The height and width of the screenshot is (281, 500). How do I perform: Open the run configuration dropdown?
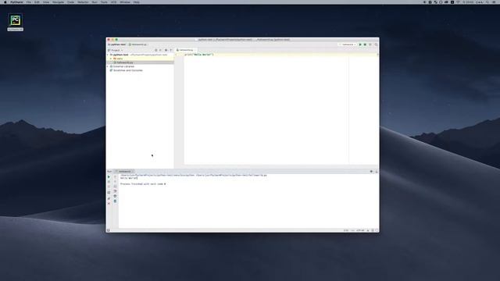[x=348, y=44]
